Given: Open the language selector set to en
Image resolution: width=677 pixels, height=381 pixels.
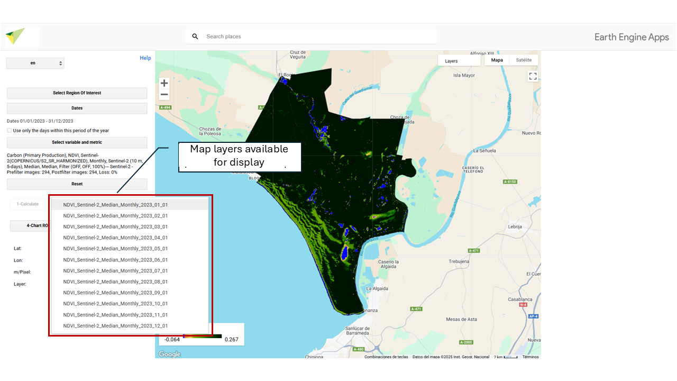Looking at the screenshot, I should [x=35, y=63].
